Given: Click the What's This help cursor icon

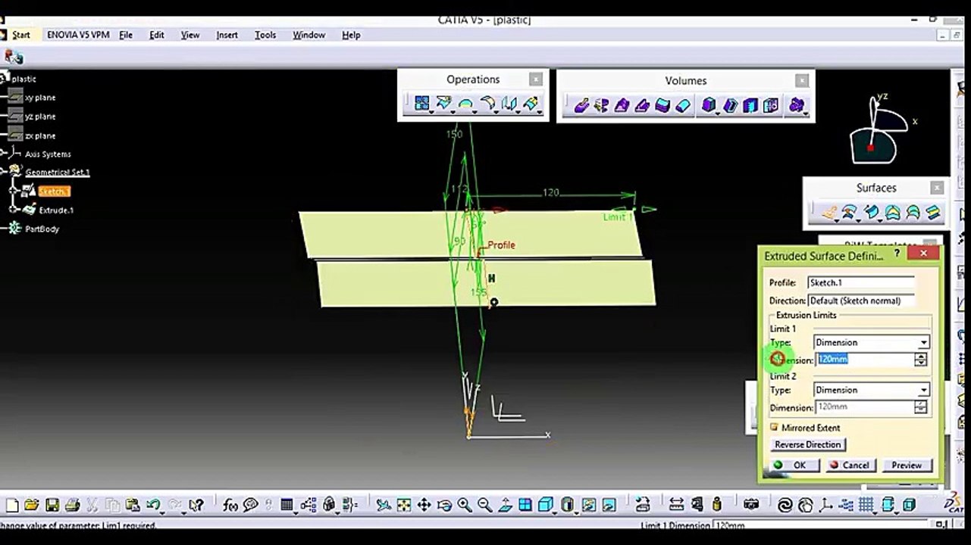Looking at the screenshot, I should (196, 505).
